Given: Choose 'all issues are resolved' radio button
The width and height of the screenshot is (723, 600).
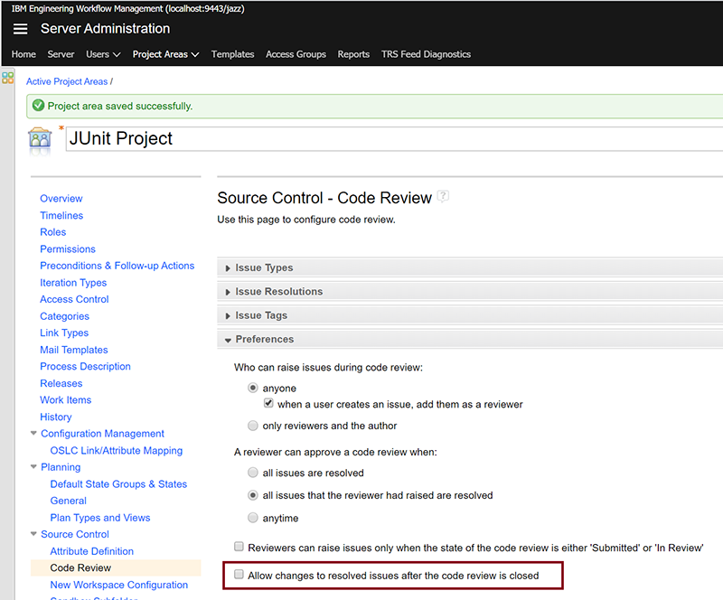Looking at the screenshot, I should (252, 473).
